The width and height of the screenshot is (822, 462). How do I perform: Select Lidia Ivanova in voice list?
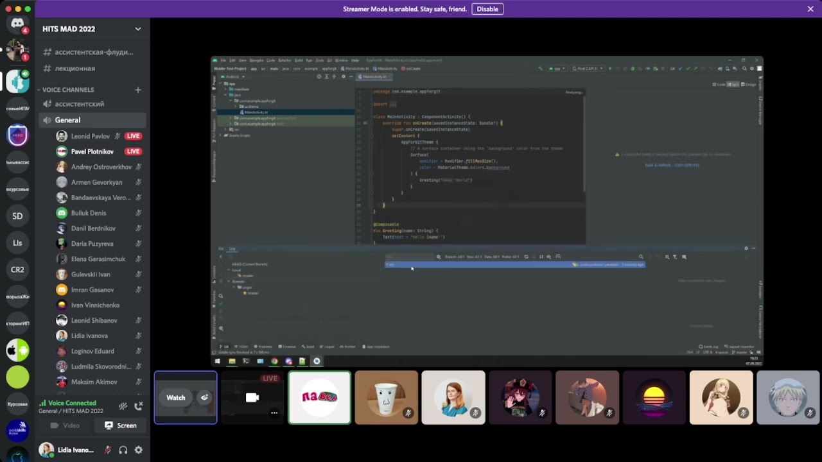pos(100,336)
